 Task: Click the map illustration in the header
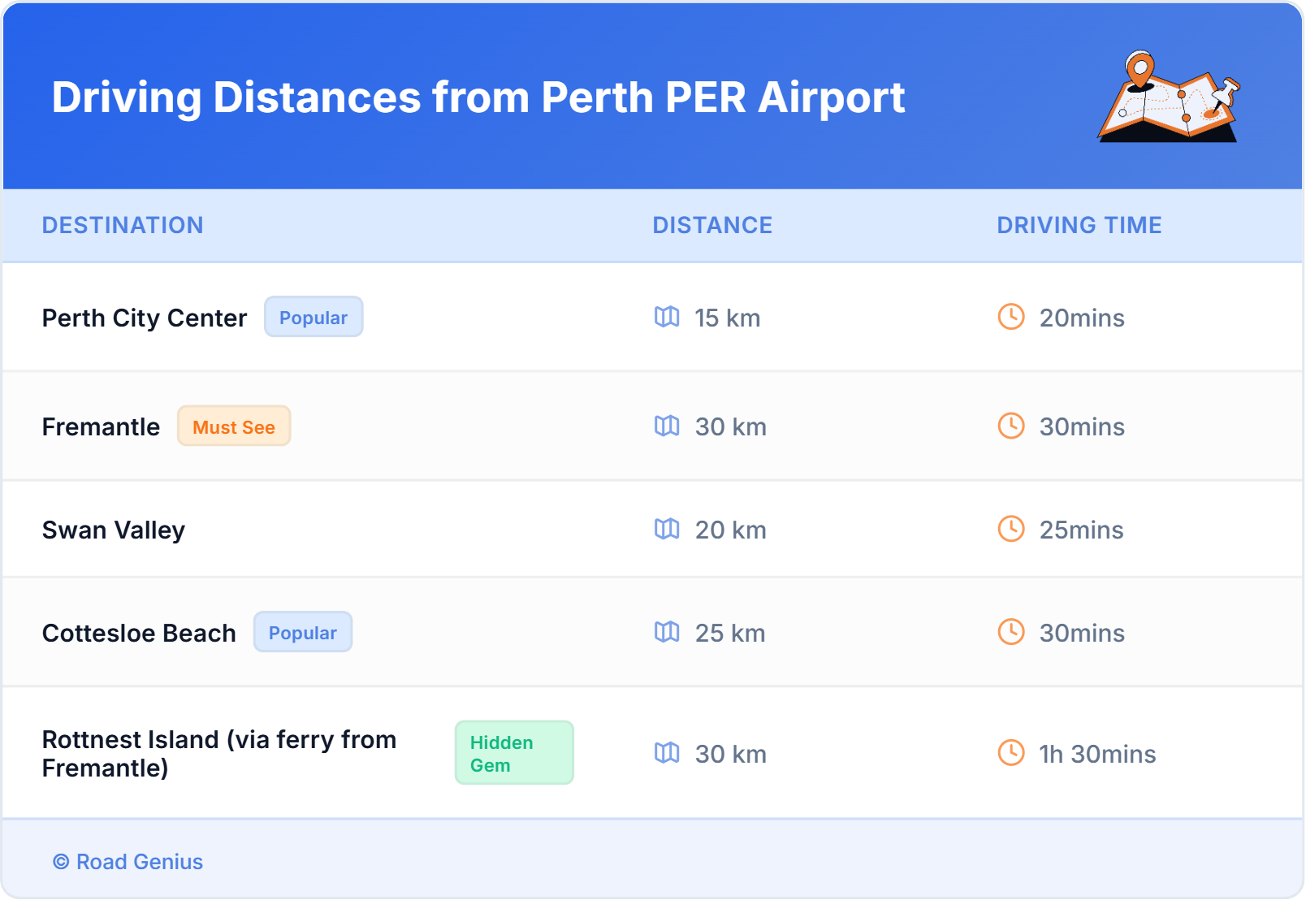click(x=1168, y=97)
